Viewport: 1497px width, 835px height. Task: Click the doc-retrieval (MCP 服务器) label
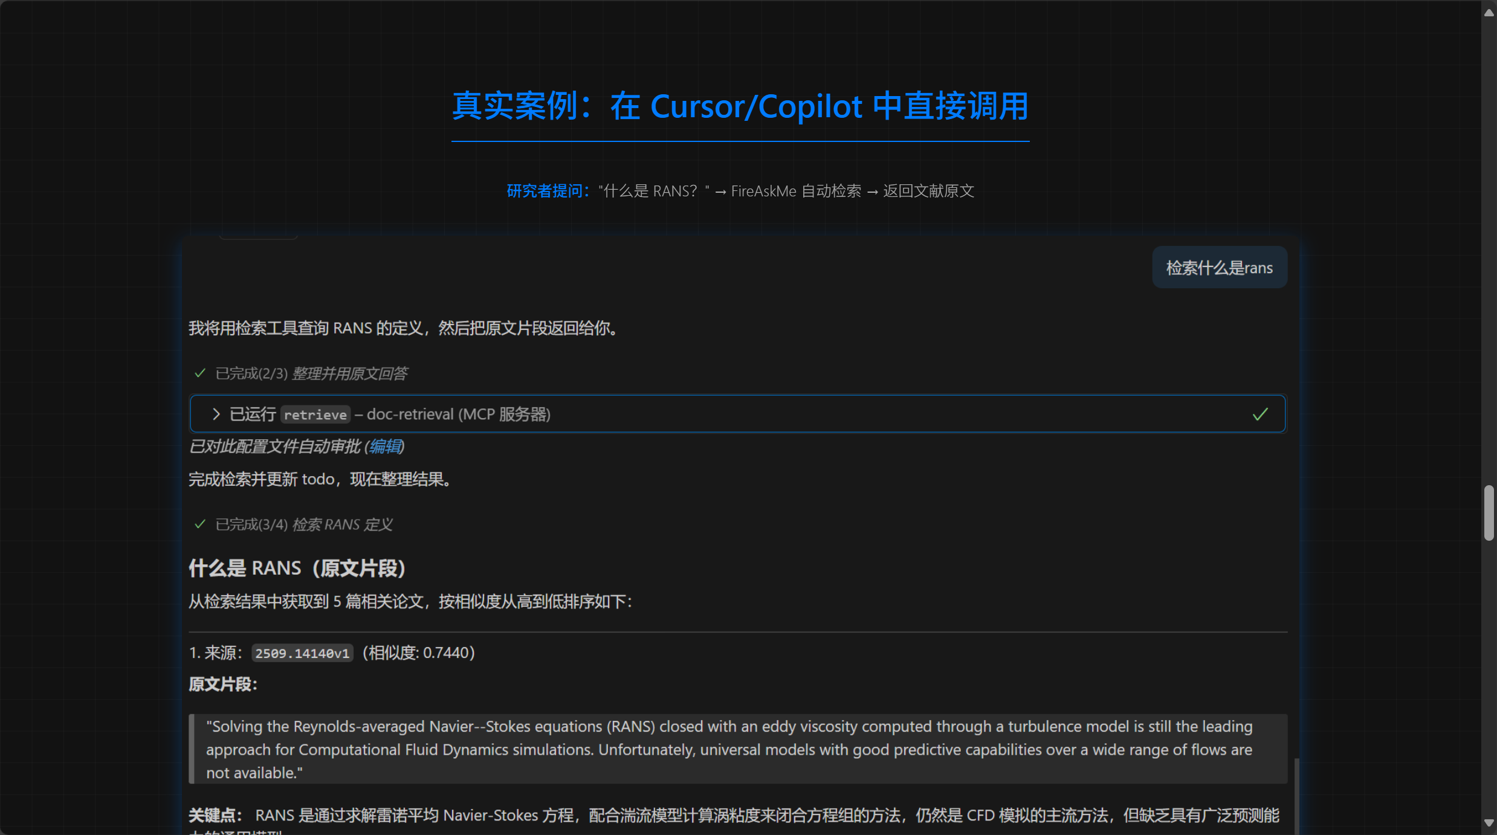point(458,414)
